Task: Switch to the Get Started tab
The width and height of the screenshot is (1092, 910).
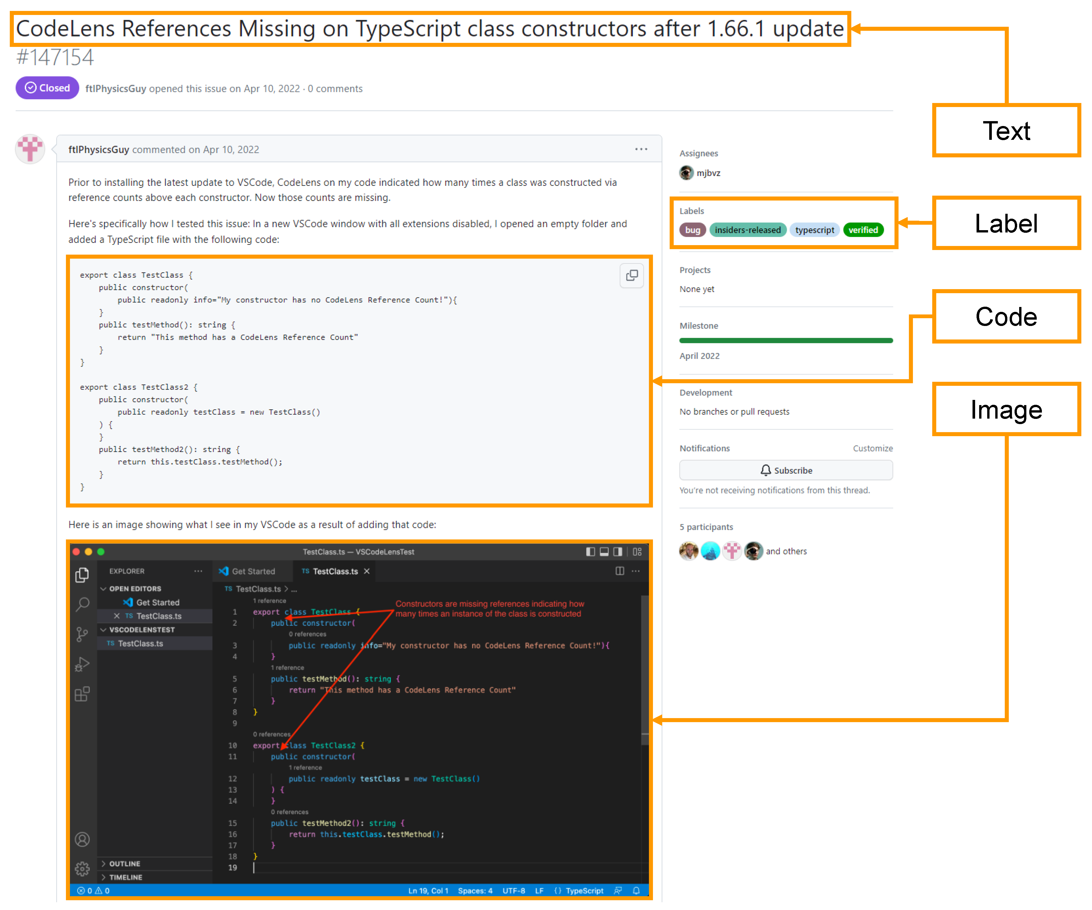Action: [x=248, y=571]
